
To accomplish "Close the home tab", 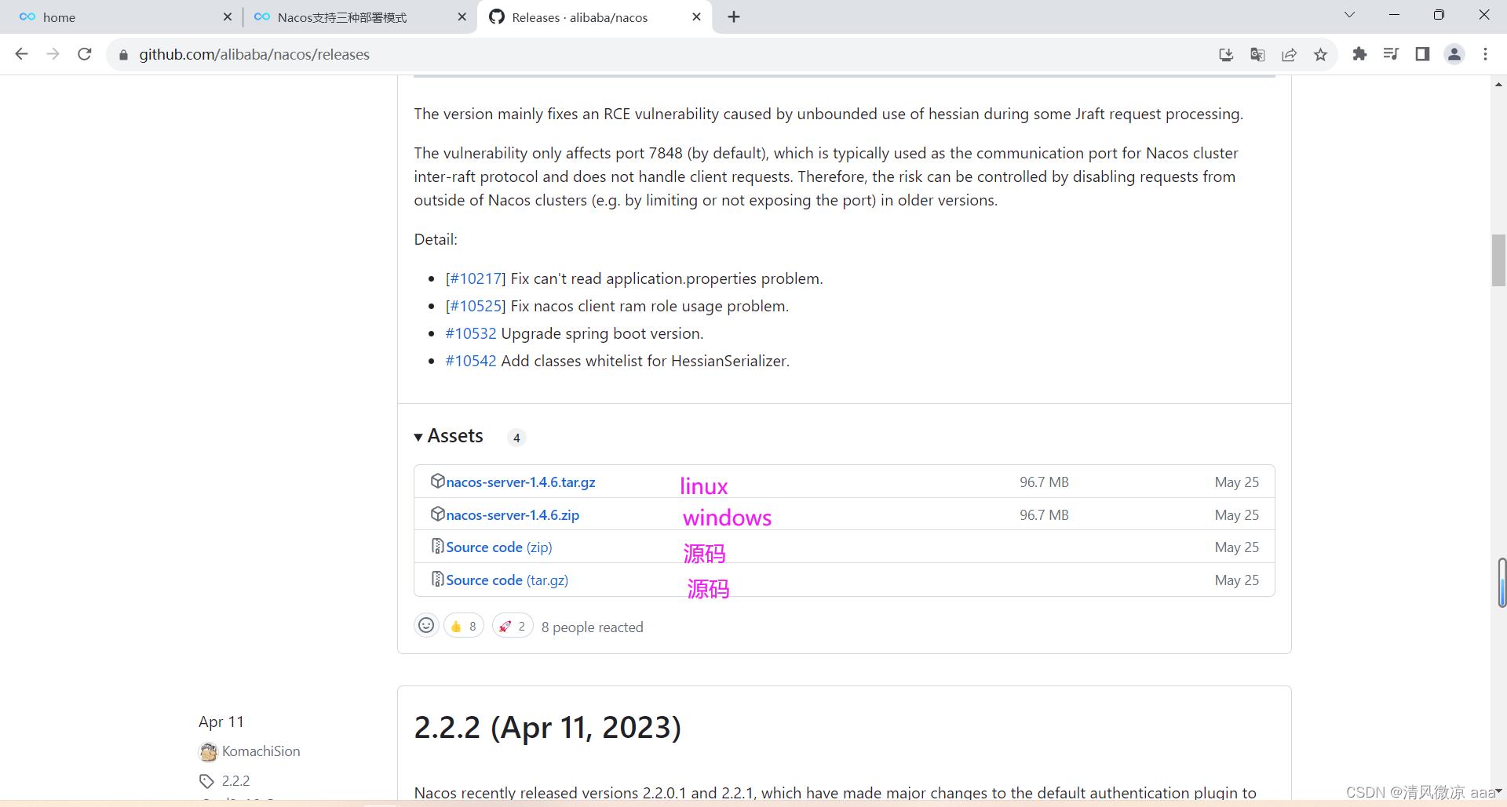I will (x=228, y=16).
